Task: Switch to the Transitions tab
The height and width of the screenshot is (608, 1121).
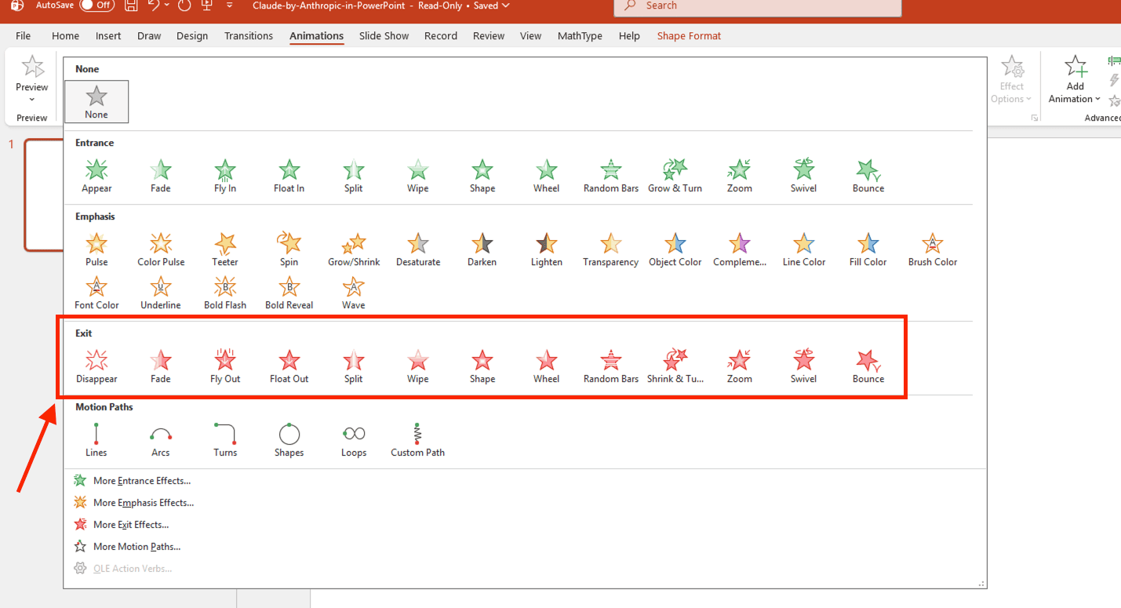Action: tap(249, 36)
